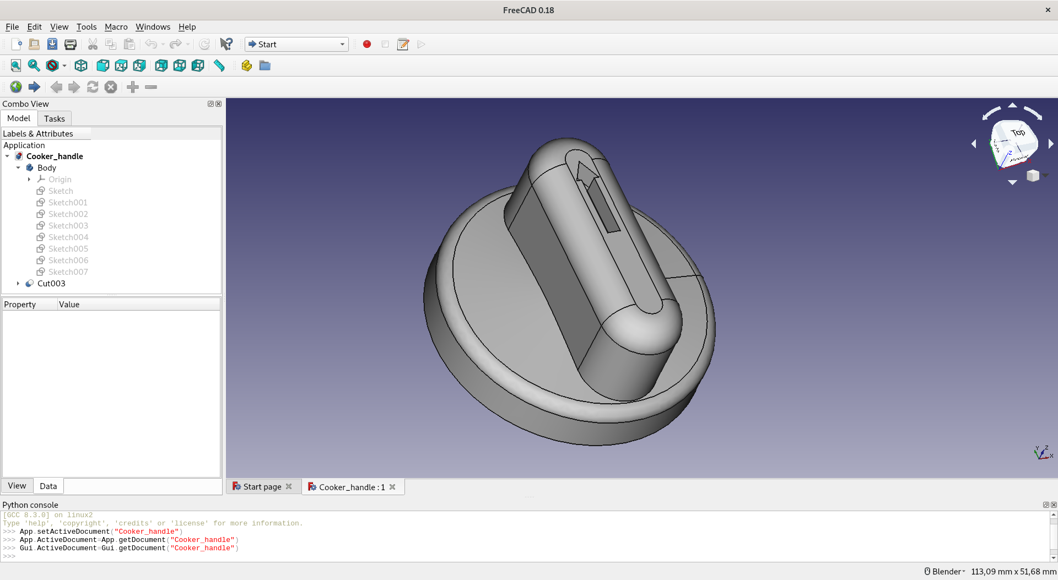The height and width of the screenshot is (580, 1058).
Task: Open the navigation style Blender dropdown
Action: pos(945,572)
